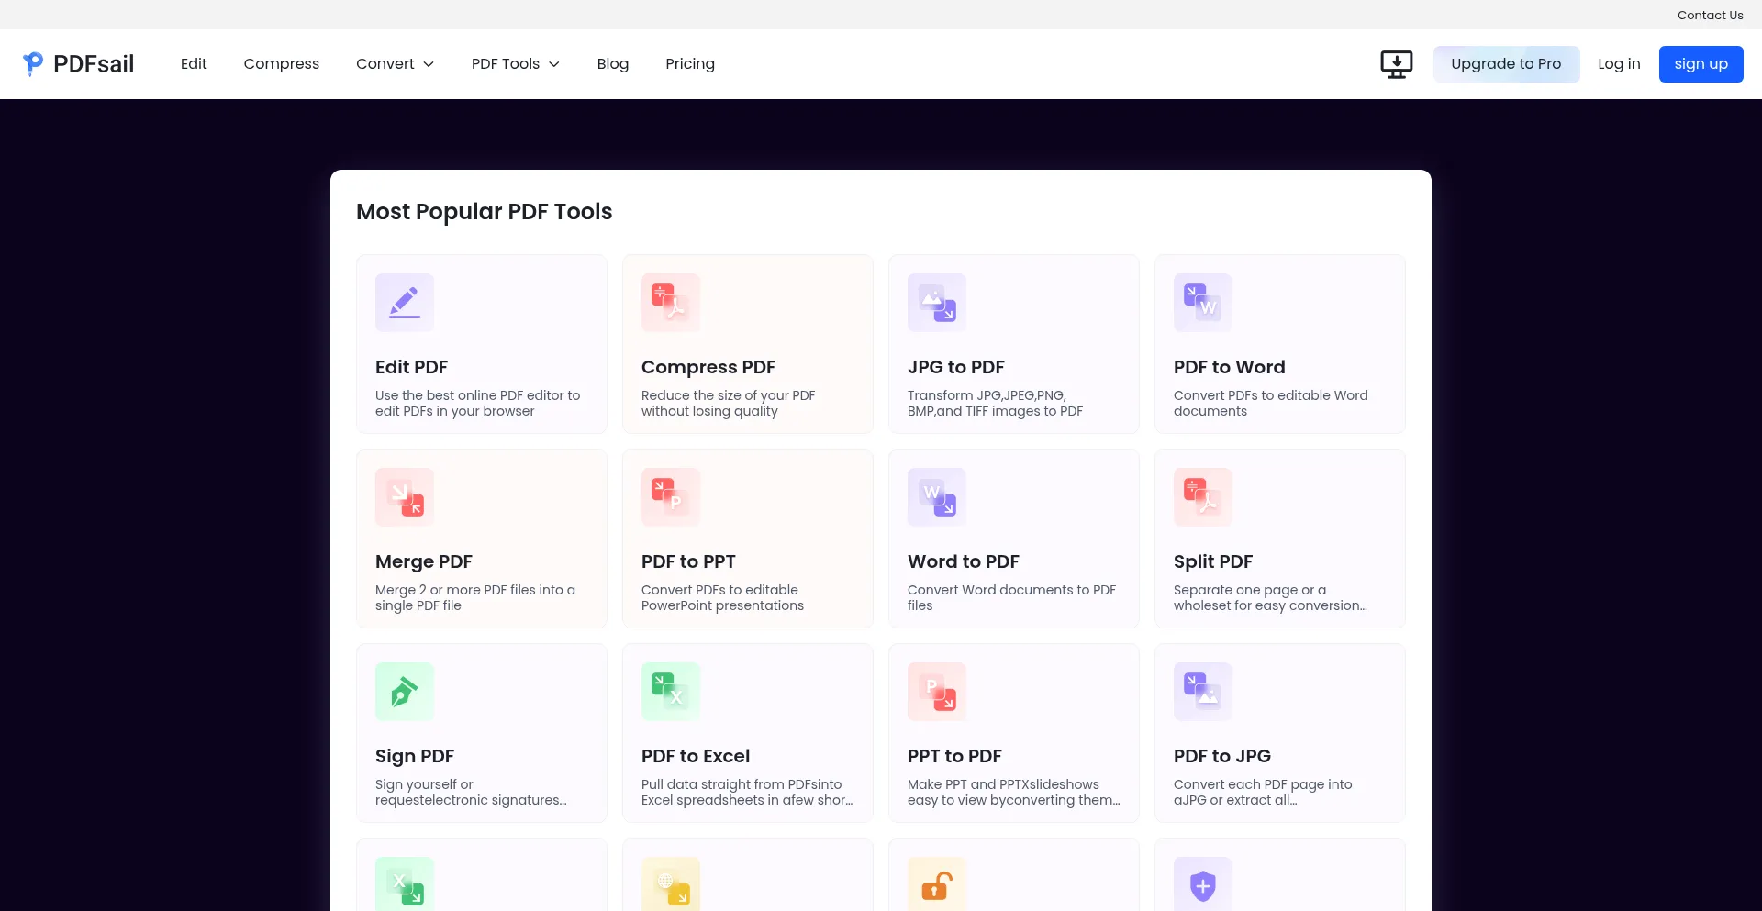Viewport: 1762px width, 911px height.
Task: Open the Split PDF card title
Action: (1212, 561)
